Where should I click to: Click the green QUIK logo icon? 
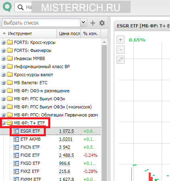tap(7, 7)
